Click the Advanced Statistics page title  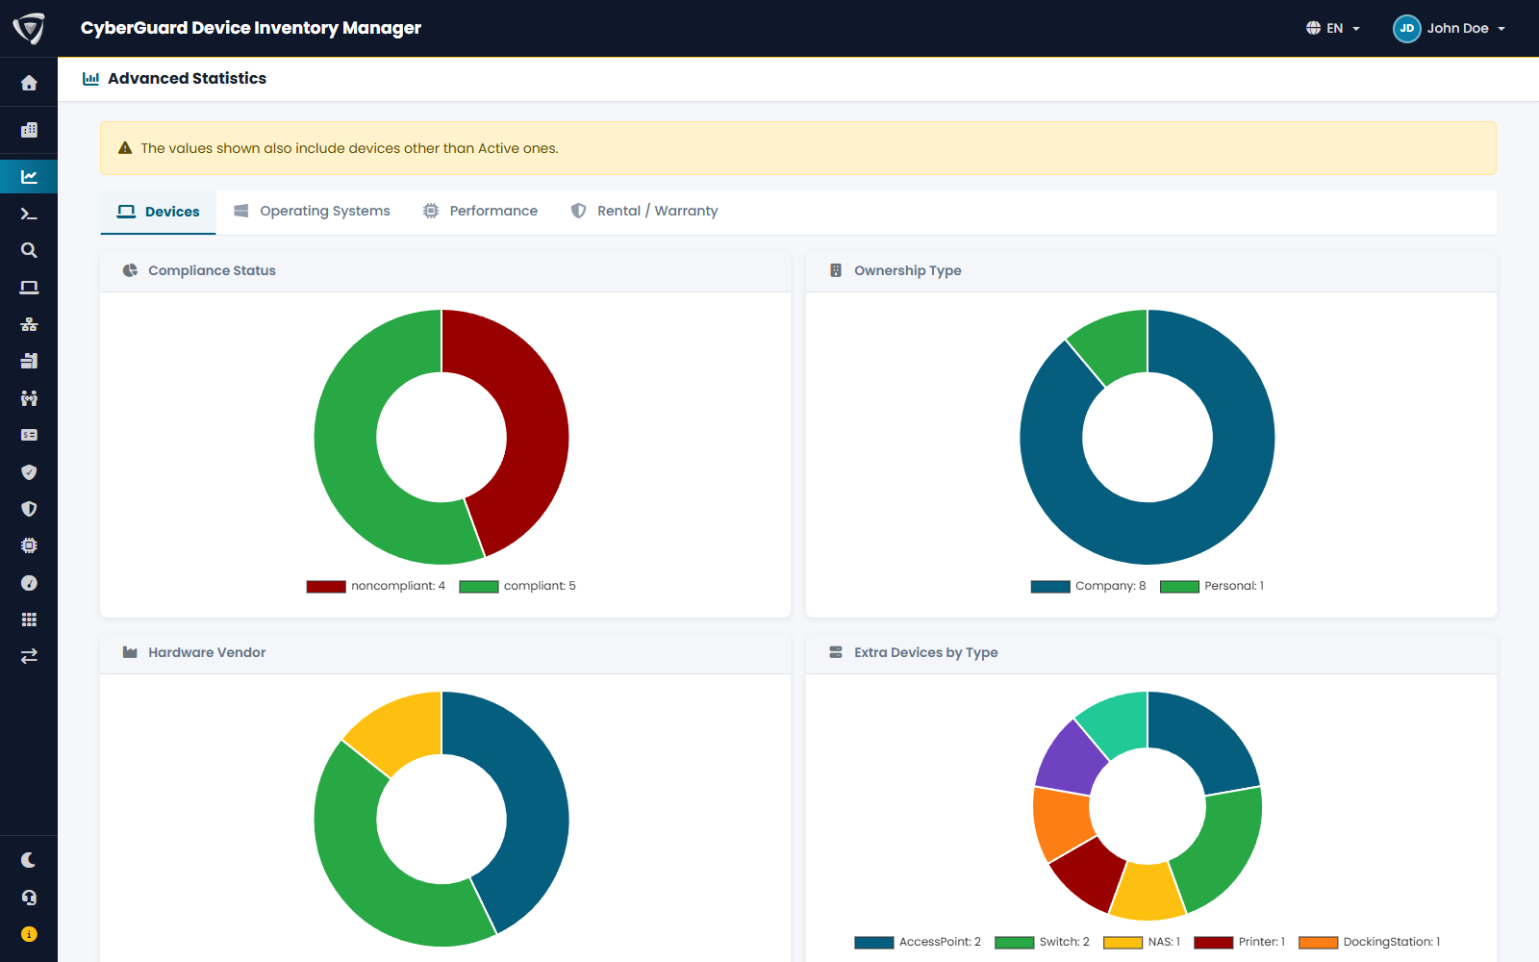pyautogui.click(x=187, y=79)
